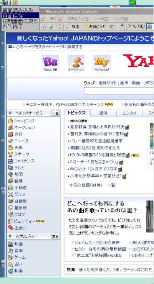Image resolution: width=154 pixels, height=284 pixels.
Task: Click the red Stop toolbar icon
Action: [43, 27]
